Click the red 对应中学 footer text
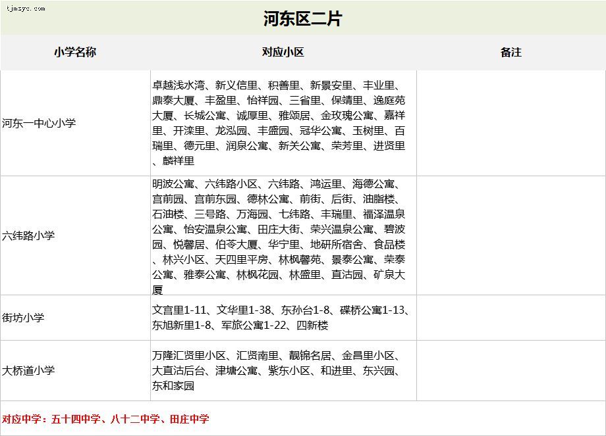Viewport: 606px width, 436px height. click(105, 418)
